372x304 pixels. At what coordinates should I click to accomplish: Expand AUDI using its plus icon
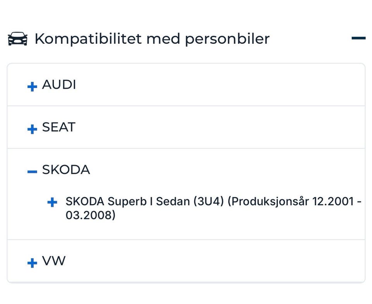32,86
